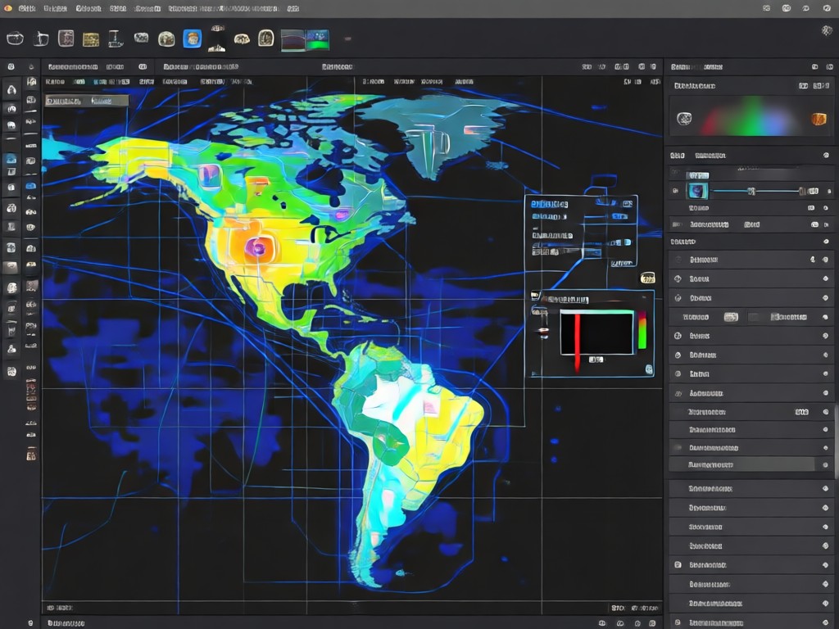Click the pink marker on Brazil in the map

429,408
